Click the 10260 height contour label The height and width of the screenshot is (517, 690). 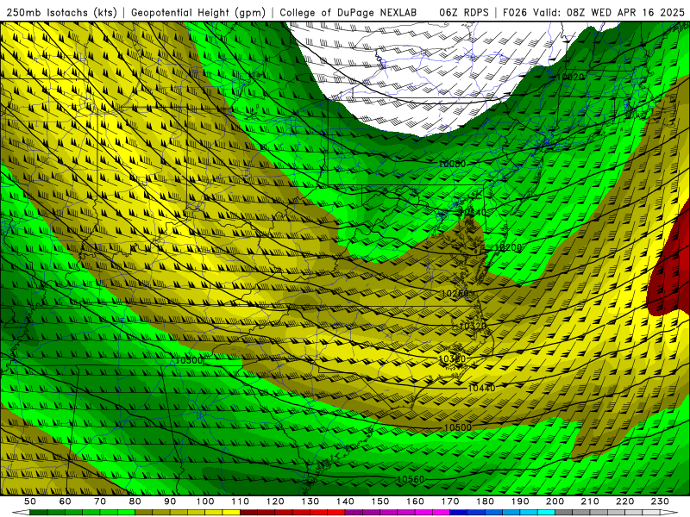(455, 294)
